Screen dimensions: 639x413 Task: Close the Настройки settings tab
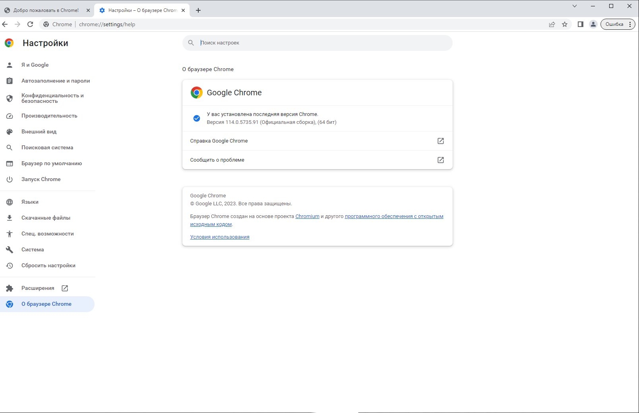[183, 10]
